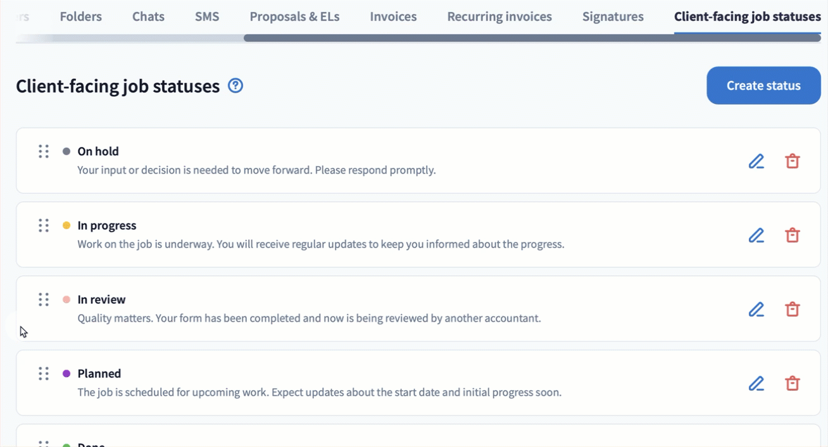Click the horizontal tab scrollbar

(x=532, y=38)
